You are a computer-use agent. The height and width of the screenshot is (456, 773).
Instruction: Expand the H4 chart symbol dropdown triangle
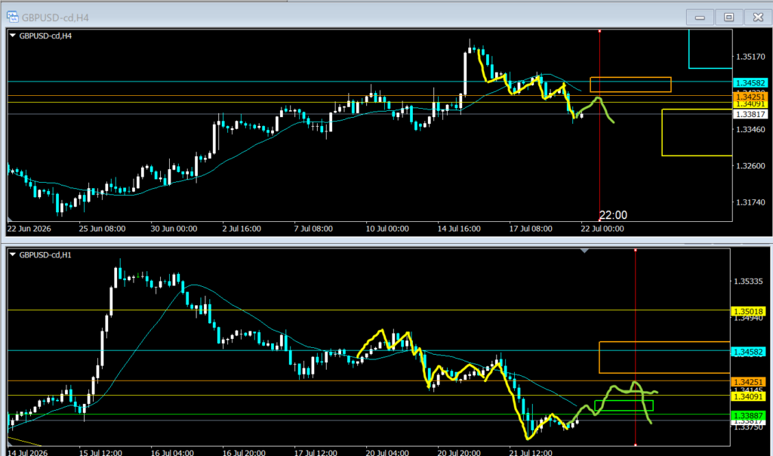tap(13, 35)
